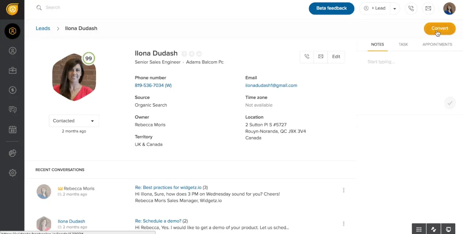Switch to the TASK tab
Image resolution: width=463 pixels, height=234 pixels.
[403, 44]
